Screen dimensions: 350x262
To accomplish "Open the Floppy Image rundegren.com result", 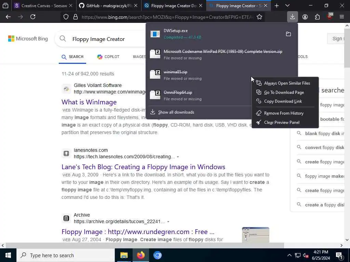I will coord(138,232).
